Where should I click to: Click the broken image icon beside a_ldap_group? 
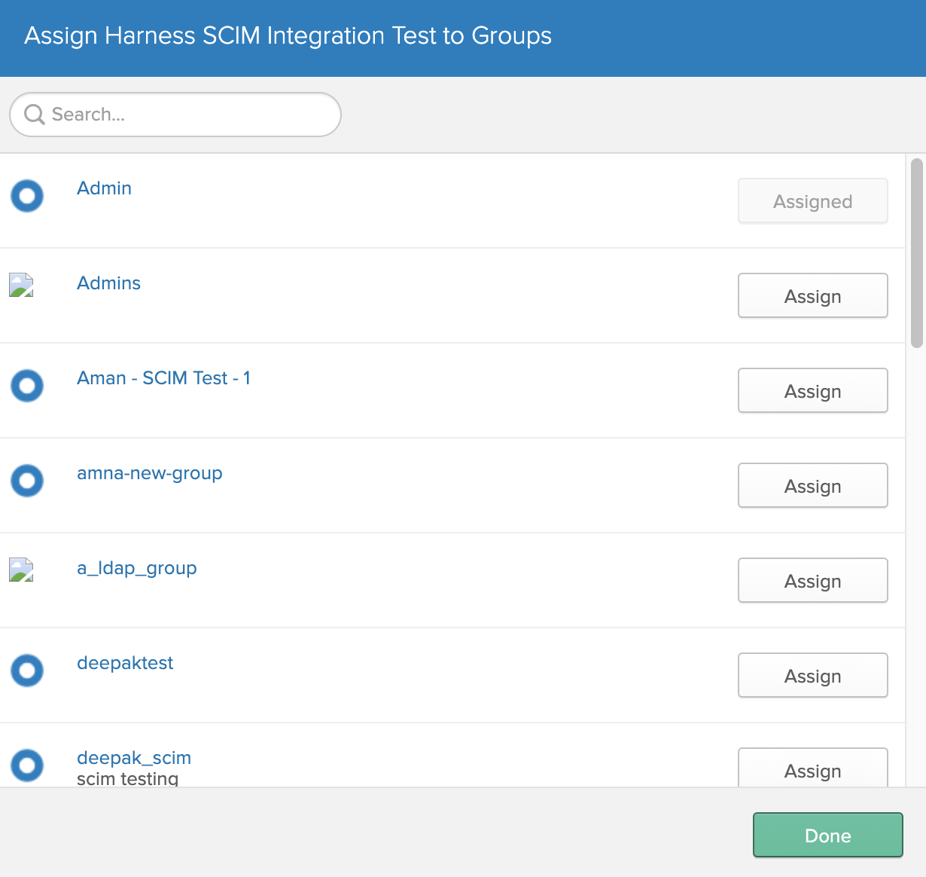coord(21,570)
